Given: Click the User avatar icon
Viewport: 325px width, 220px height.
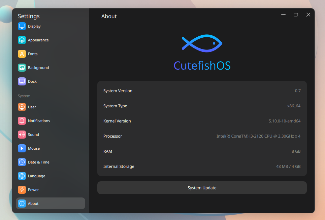Looking at the screenshot, I should click(22, 107).
